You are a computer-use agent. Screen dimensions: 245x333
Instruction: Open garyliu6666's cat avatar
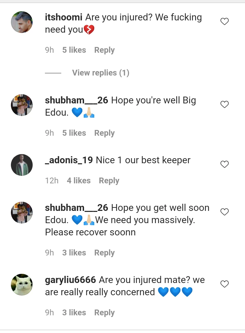pyautogui.click(x=22, y=285)
